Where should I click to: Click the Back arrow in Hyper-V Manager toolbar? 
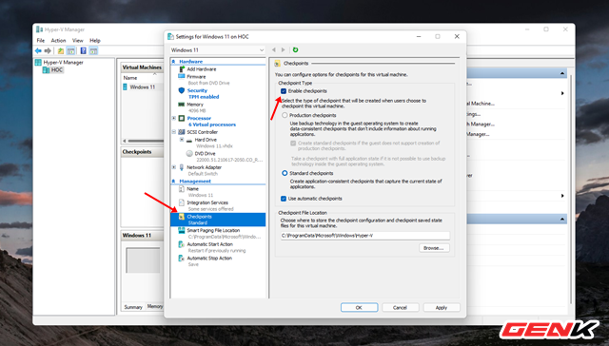pos(38,50)
